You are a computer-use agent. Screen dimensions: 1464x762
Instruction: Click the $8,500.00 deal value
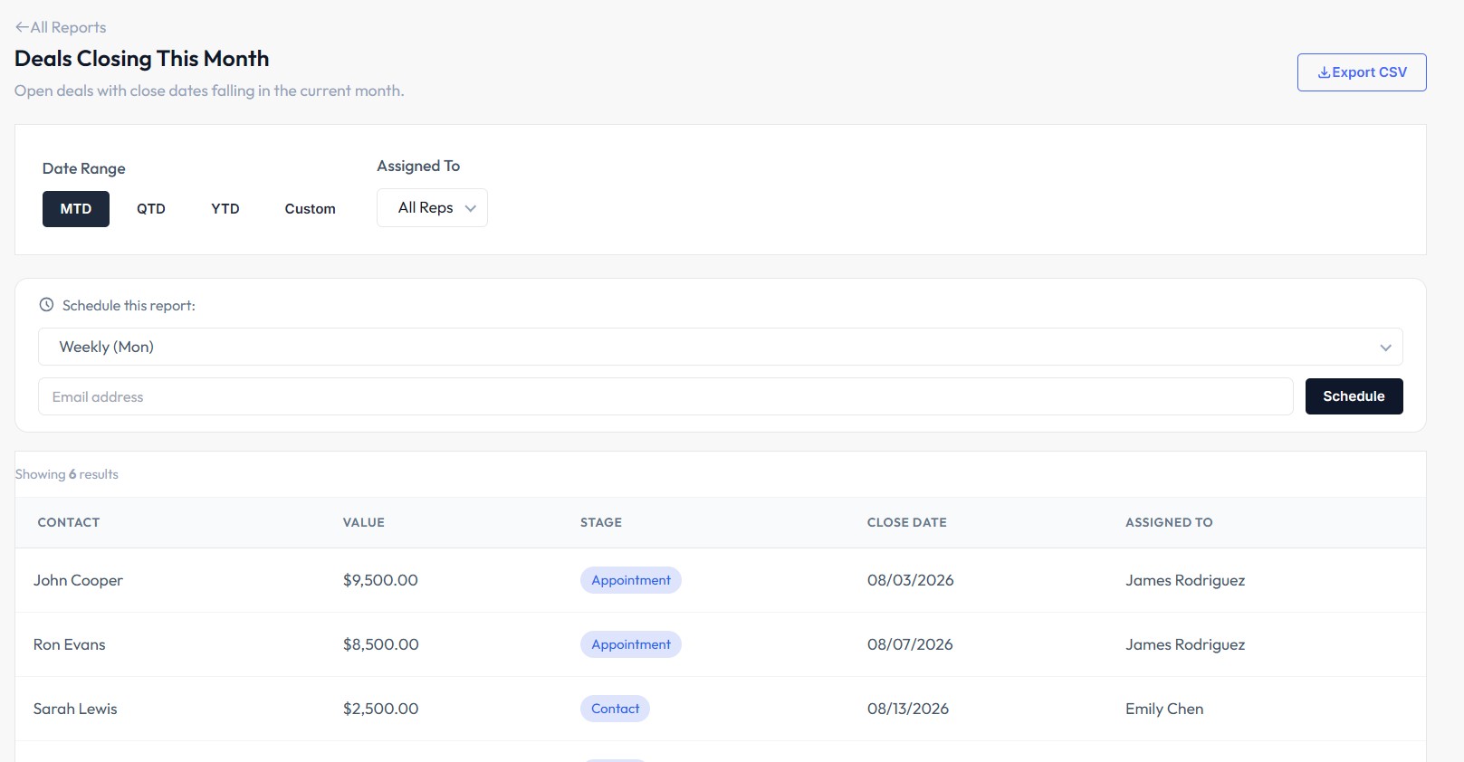(380, 644)
